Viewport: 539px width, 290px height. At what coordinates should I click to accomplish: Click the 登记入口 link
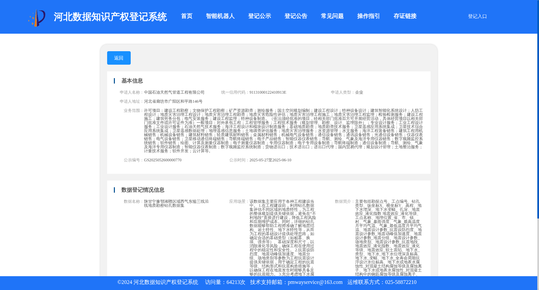(x=477, y=16)
